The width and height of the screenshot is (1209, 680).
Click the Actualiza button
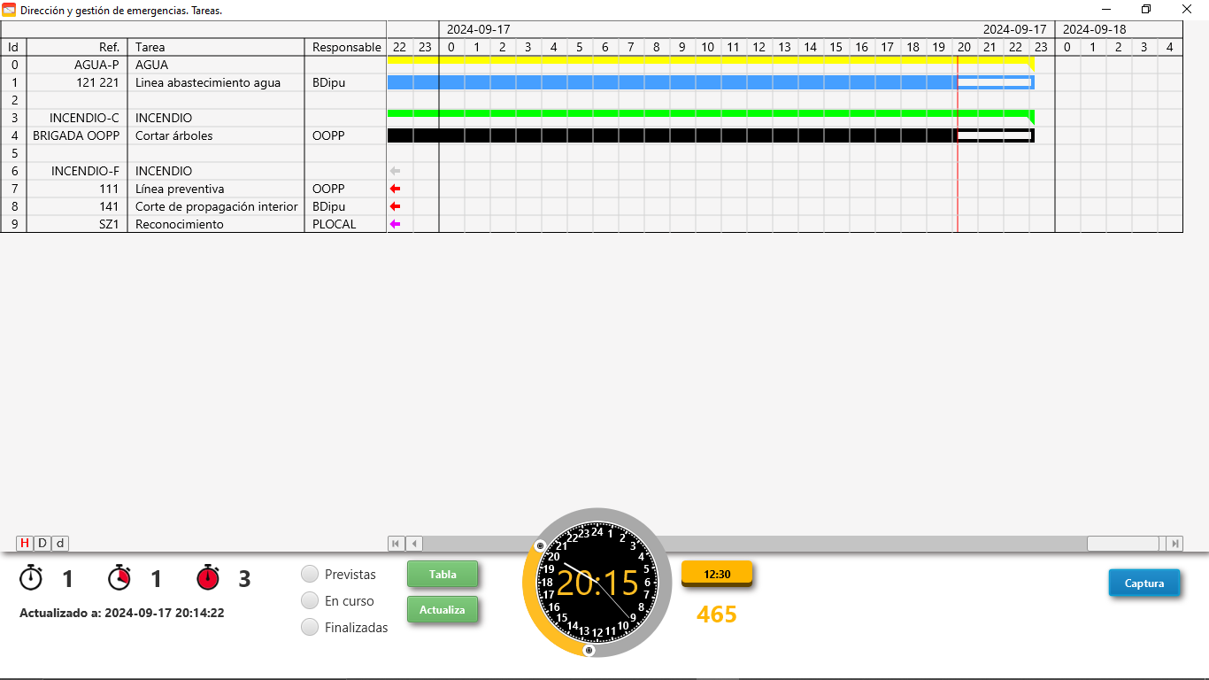pos(443,609)
